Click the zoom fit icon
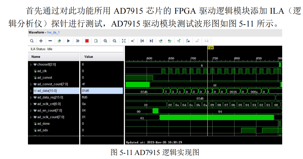The width and height of the screenshot is (303, 159). pos(124,41)
